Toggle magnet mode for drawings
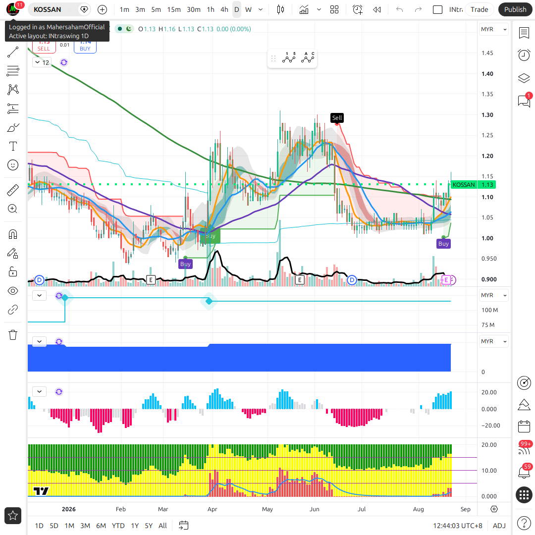Screen dimensions: 535x535 click(x=13, y=234)
